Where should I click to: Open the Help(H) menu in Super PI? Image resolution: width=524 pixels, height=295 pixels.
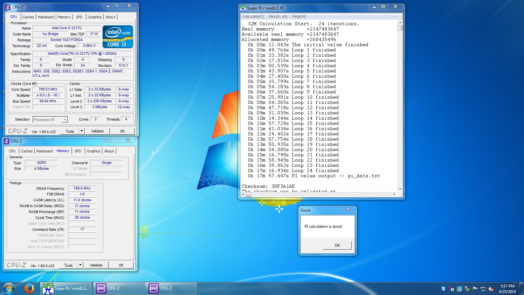(x=299, y=16)
